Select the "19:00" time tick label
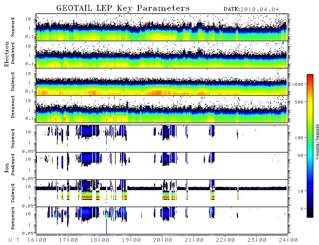 (131, 240)
